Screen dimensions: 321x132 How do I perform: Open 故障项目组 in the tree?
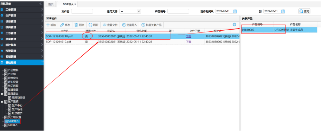(x=18, y=98)
